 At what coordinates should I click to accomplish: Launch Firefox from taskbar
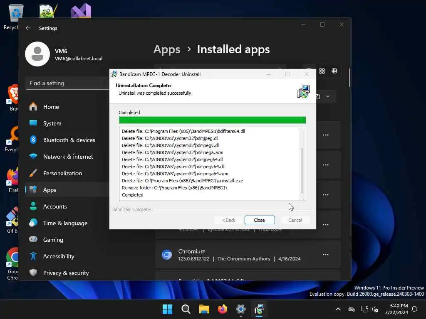click(223, 309)
